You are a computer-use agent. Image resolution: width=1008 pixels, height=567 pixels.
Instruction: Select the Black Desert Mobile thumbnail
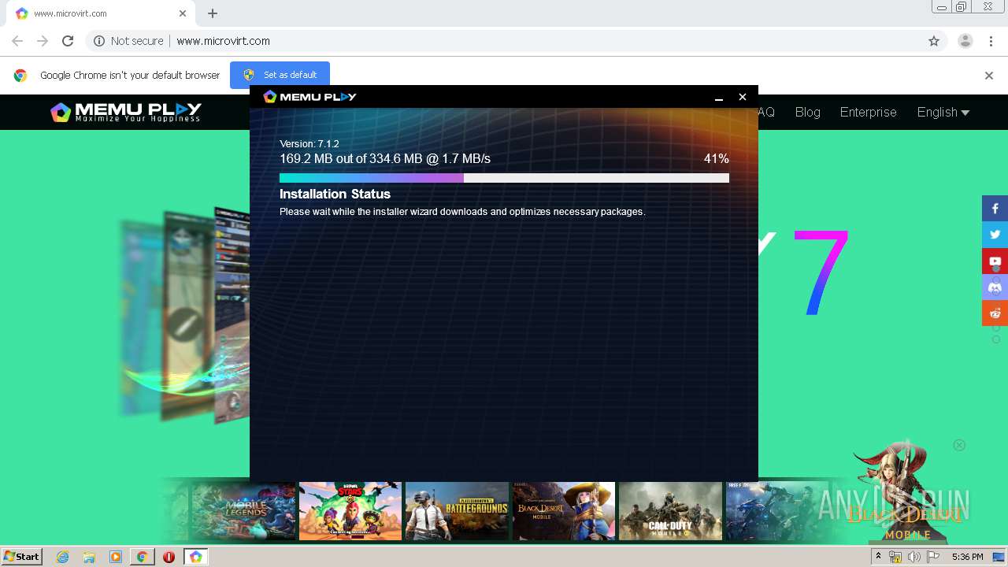click(564, 511)
